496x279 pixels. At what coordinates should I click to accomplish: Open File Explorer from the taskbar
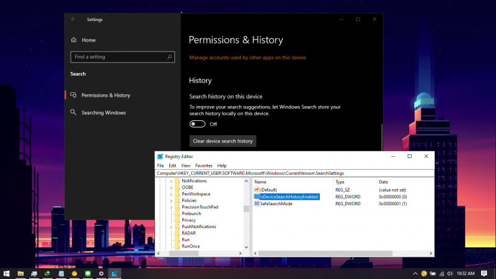point(20,273)
